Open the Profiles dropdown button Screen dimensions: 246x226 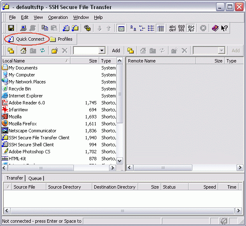[61, 39]
